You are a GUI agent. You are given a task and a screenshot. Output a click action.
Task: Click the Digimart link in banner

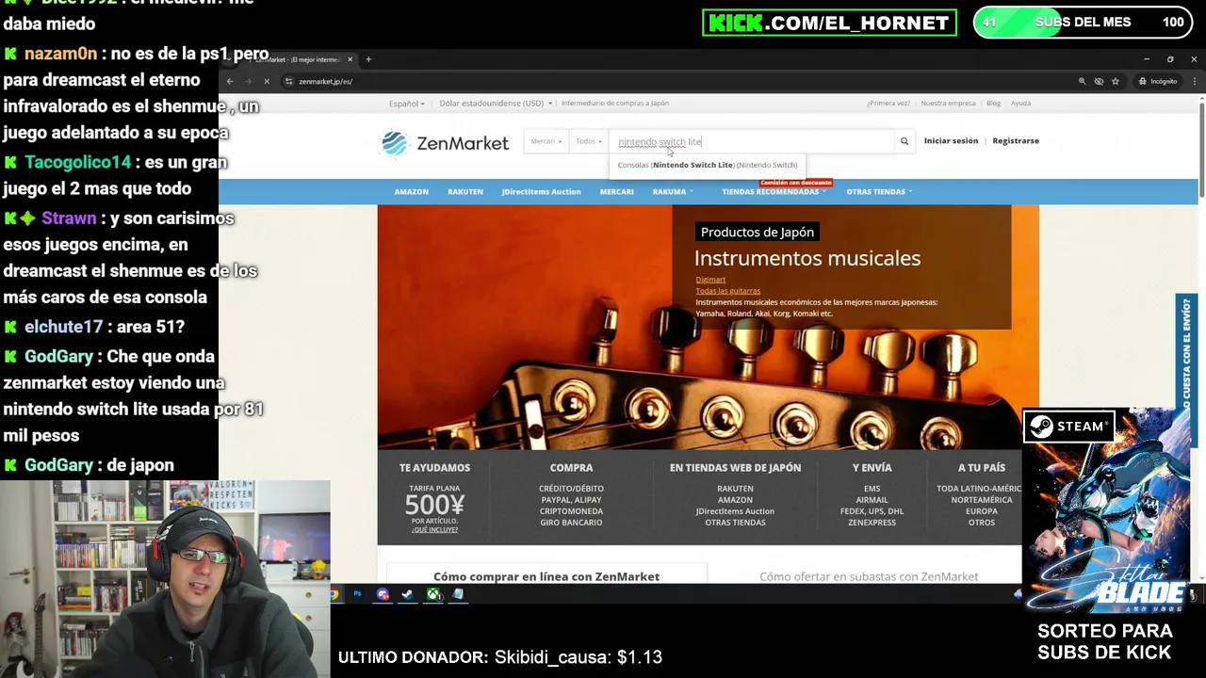point(710,280)
